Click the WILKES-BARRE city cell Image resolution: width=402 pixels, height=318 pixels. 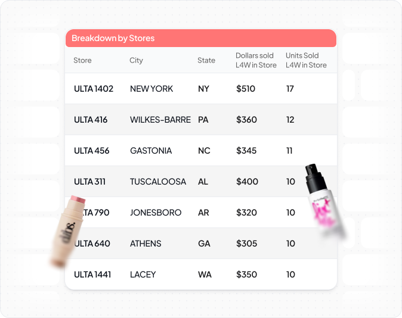coord(160,120)
